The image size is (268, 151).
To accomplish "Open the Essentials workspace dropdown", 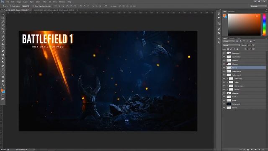I will click(x=258, y=6).
